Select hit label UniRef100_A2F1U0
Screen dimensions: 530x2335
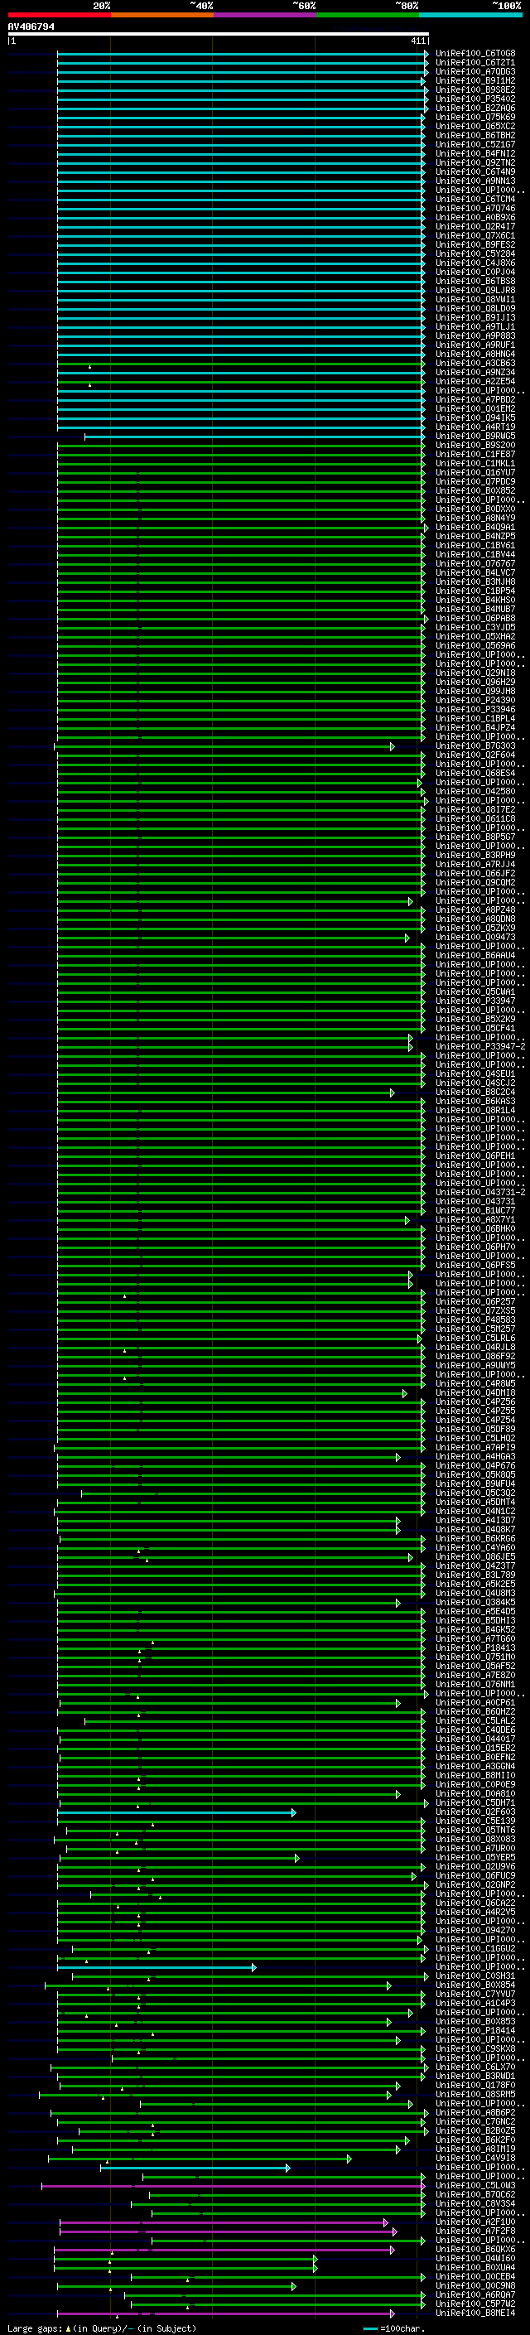click(x=475, y=2222)
